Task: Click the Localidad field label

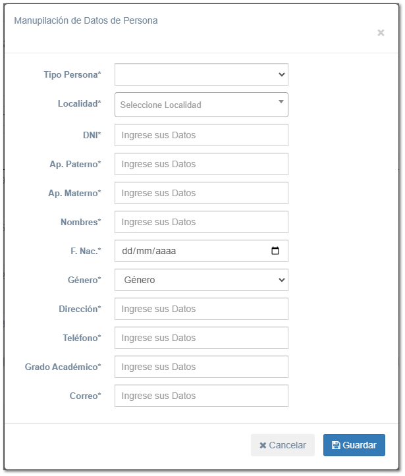Action: pyautogui.click(x=80, y=104)
